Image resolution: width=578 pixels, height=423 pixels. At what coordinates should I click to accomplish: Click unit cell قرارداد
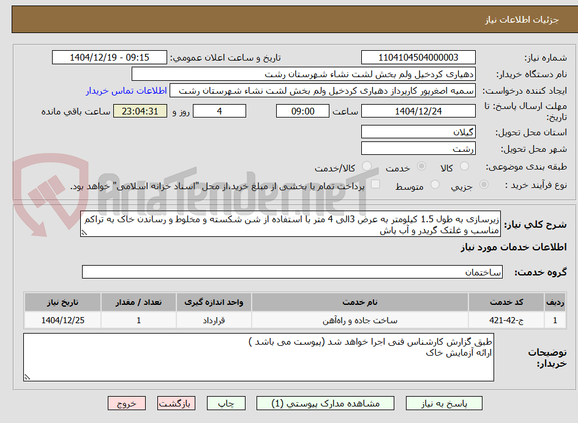pyautogui.click(x=214, y=320)
